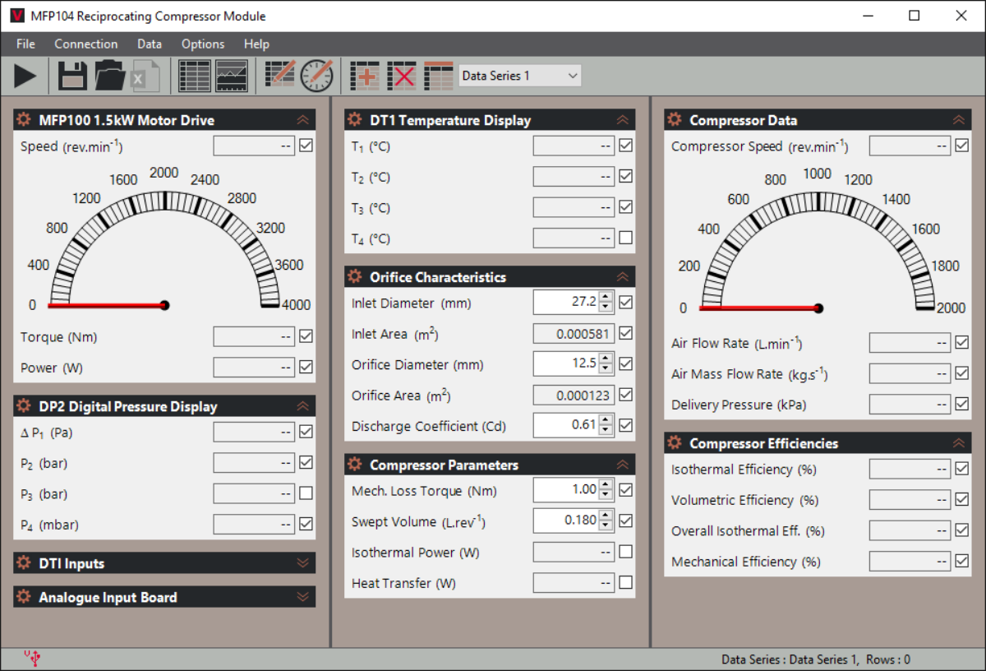
Task: Open the Connection menu
Action: point(86,44)
